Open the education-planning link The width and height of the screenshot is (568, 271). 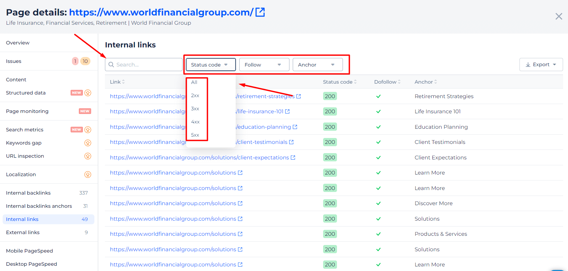point(200,127)
